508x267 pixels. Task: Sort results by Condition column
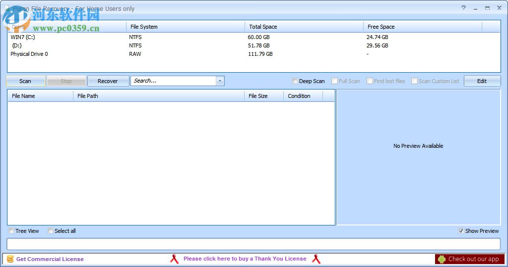click(303, 96)
